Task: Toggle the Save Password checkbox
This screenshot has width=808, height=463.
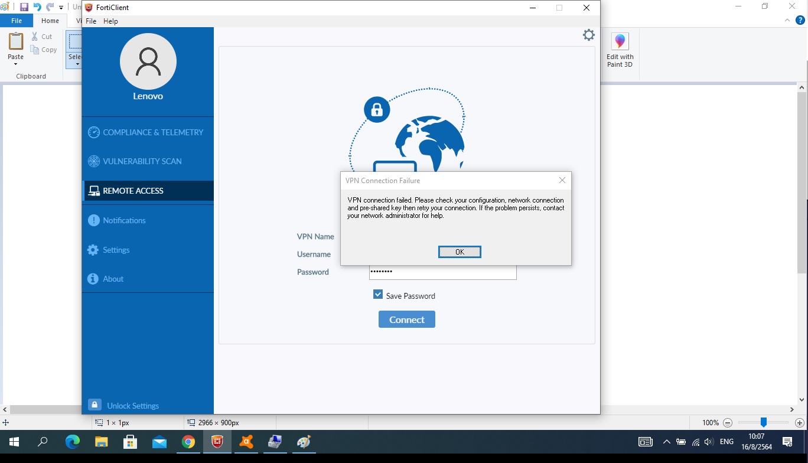Action: (x=378, y=295)
